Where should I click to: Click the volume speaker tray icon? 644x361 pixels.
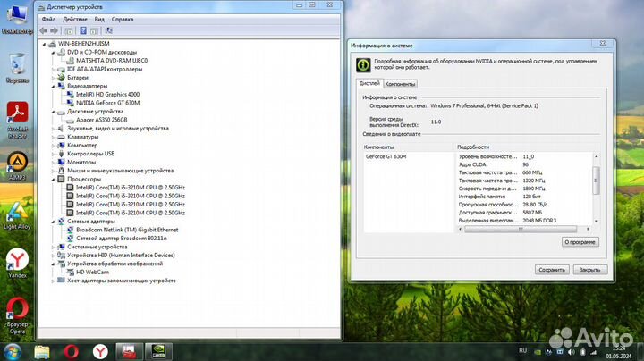tap(572, 352)
